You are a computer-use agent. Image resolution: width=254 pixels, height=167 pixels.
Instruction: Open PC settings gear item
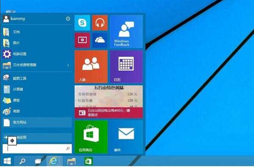tap(37, 54)
